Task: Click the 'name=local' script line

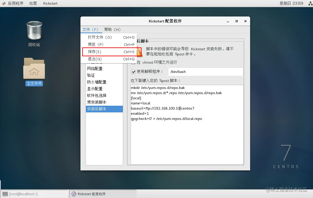Action: coord(140,103)
